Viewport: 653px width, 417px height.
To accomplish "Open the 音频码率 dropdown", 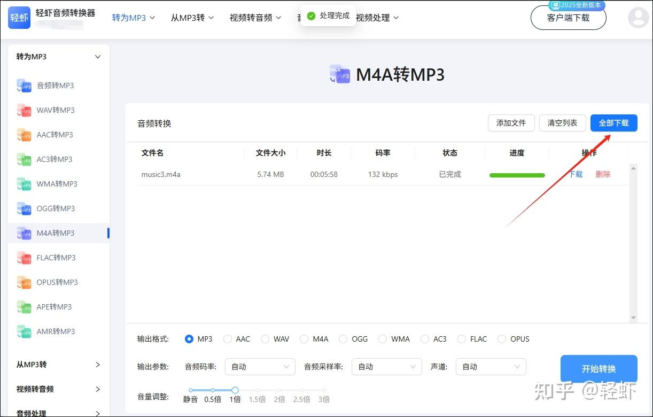I will tap(260, 367).
